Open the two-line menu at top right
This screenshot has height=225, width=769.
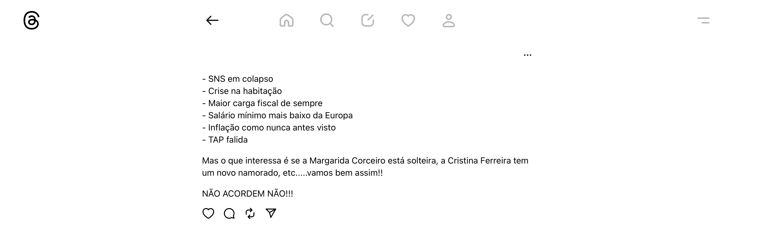(703, 20)
